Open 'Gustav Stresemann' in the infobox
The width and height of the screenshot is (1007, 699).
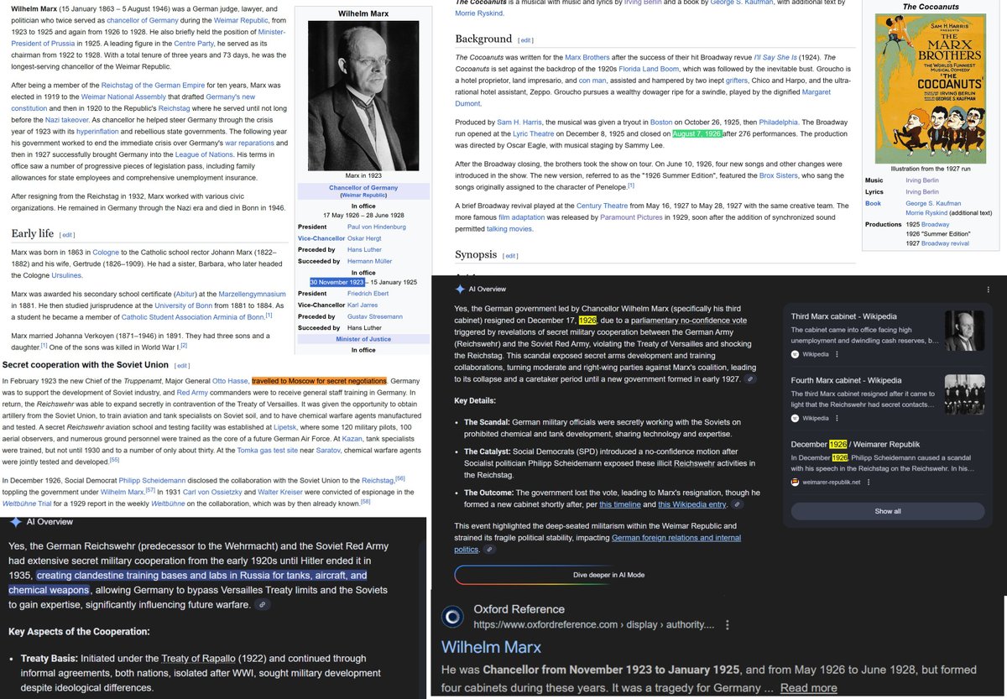click(376, 316)
